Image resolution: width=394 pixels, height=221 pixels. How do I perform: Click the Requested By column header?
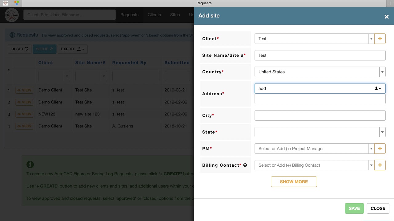[x=129, y=63]
